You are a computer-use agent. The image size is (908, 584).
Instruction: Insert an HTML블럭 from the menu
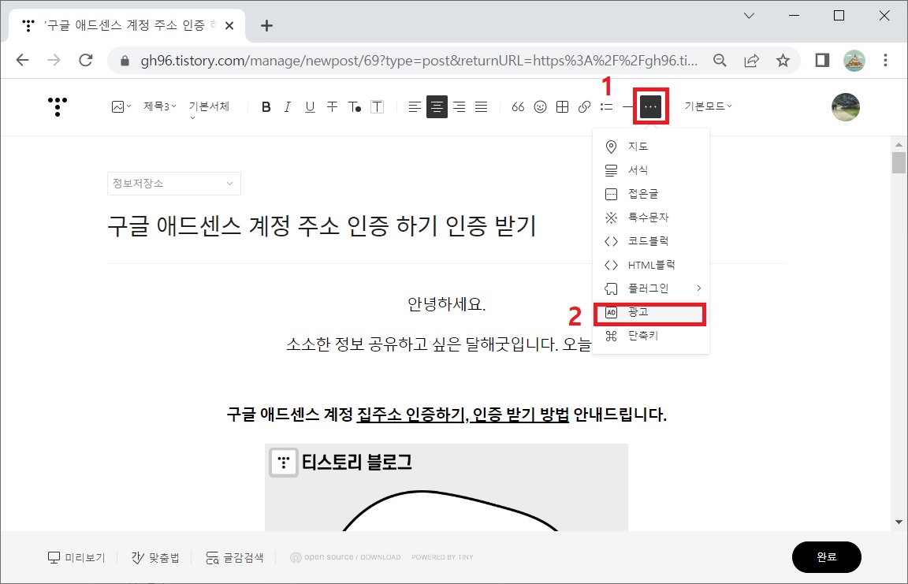point(651,265)
